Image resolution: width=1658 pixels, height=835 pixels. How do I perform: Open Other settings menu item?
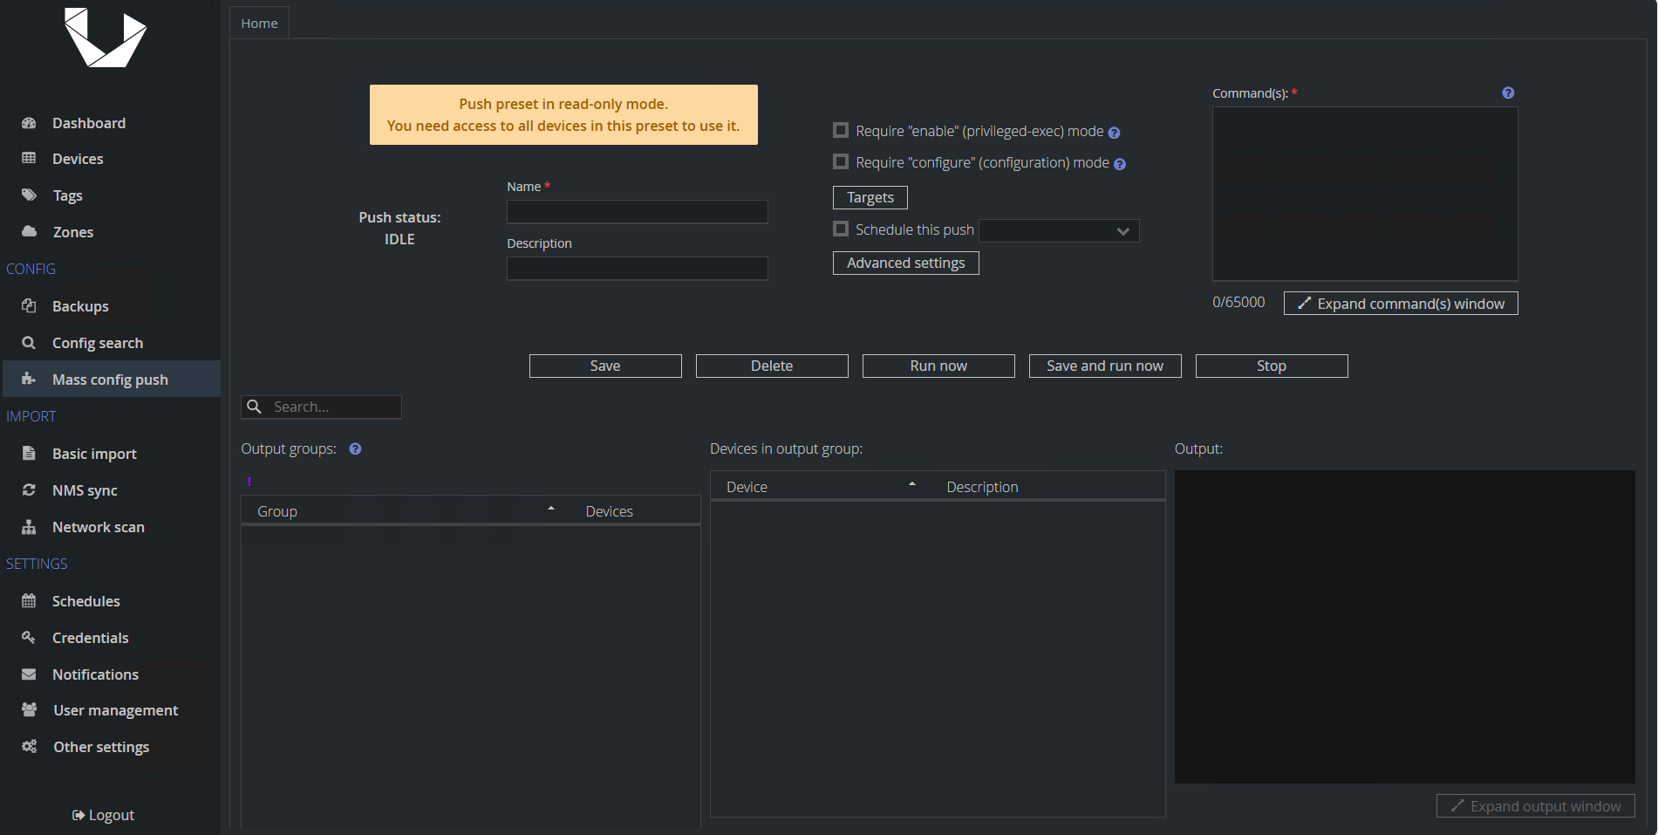tap(101, 747)
